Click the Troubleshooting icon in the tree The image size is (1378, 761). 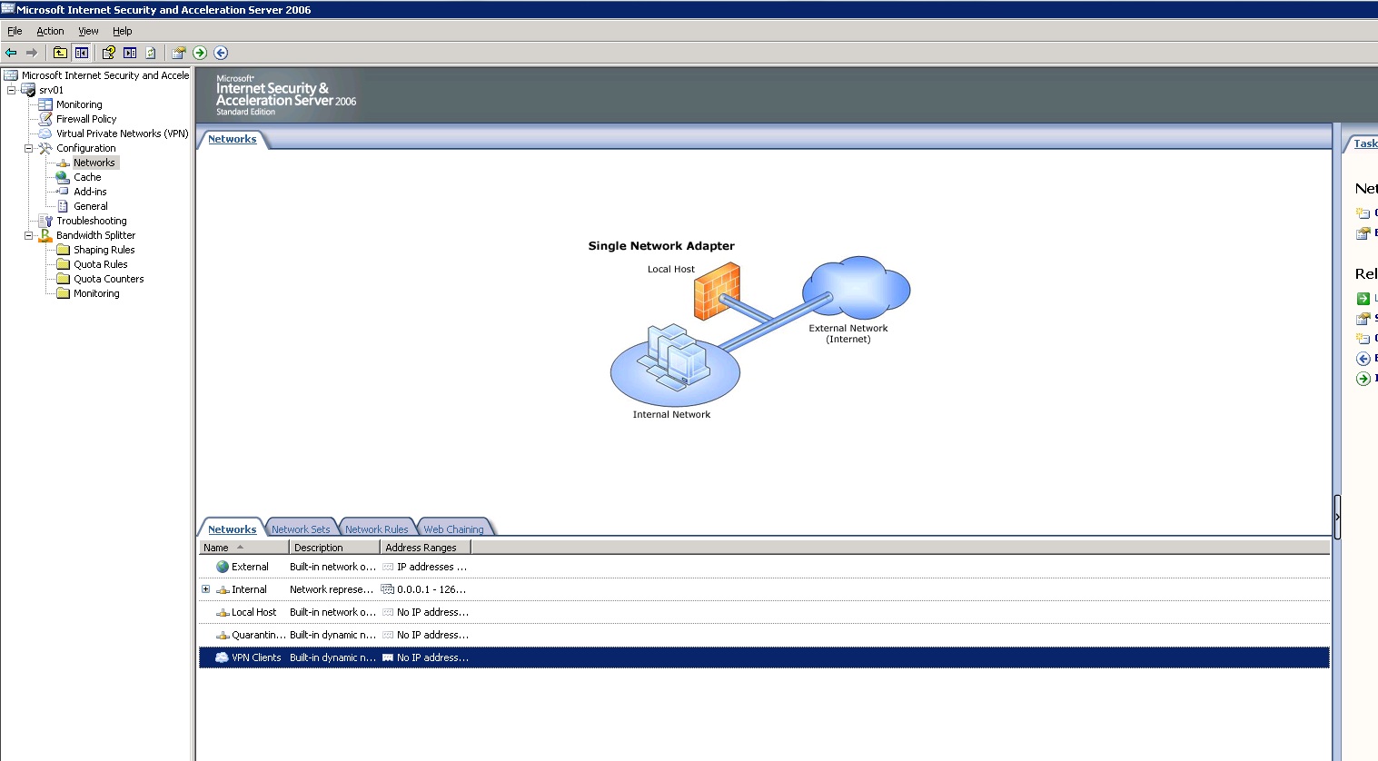pos(45,221)
